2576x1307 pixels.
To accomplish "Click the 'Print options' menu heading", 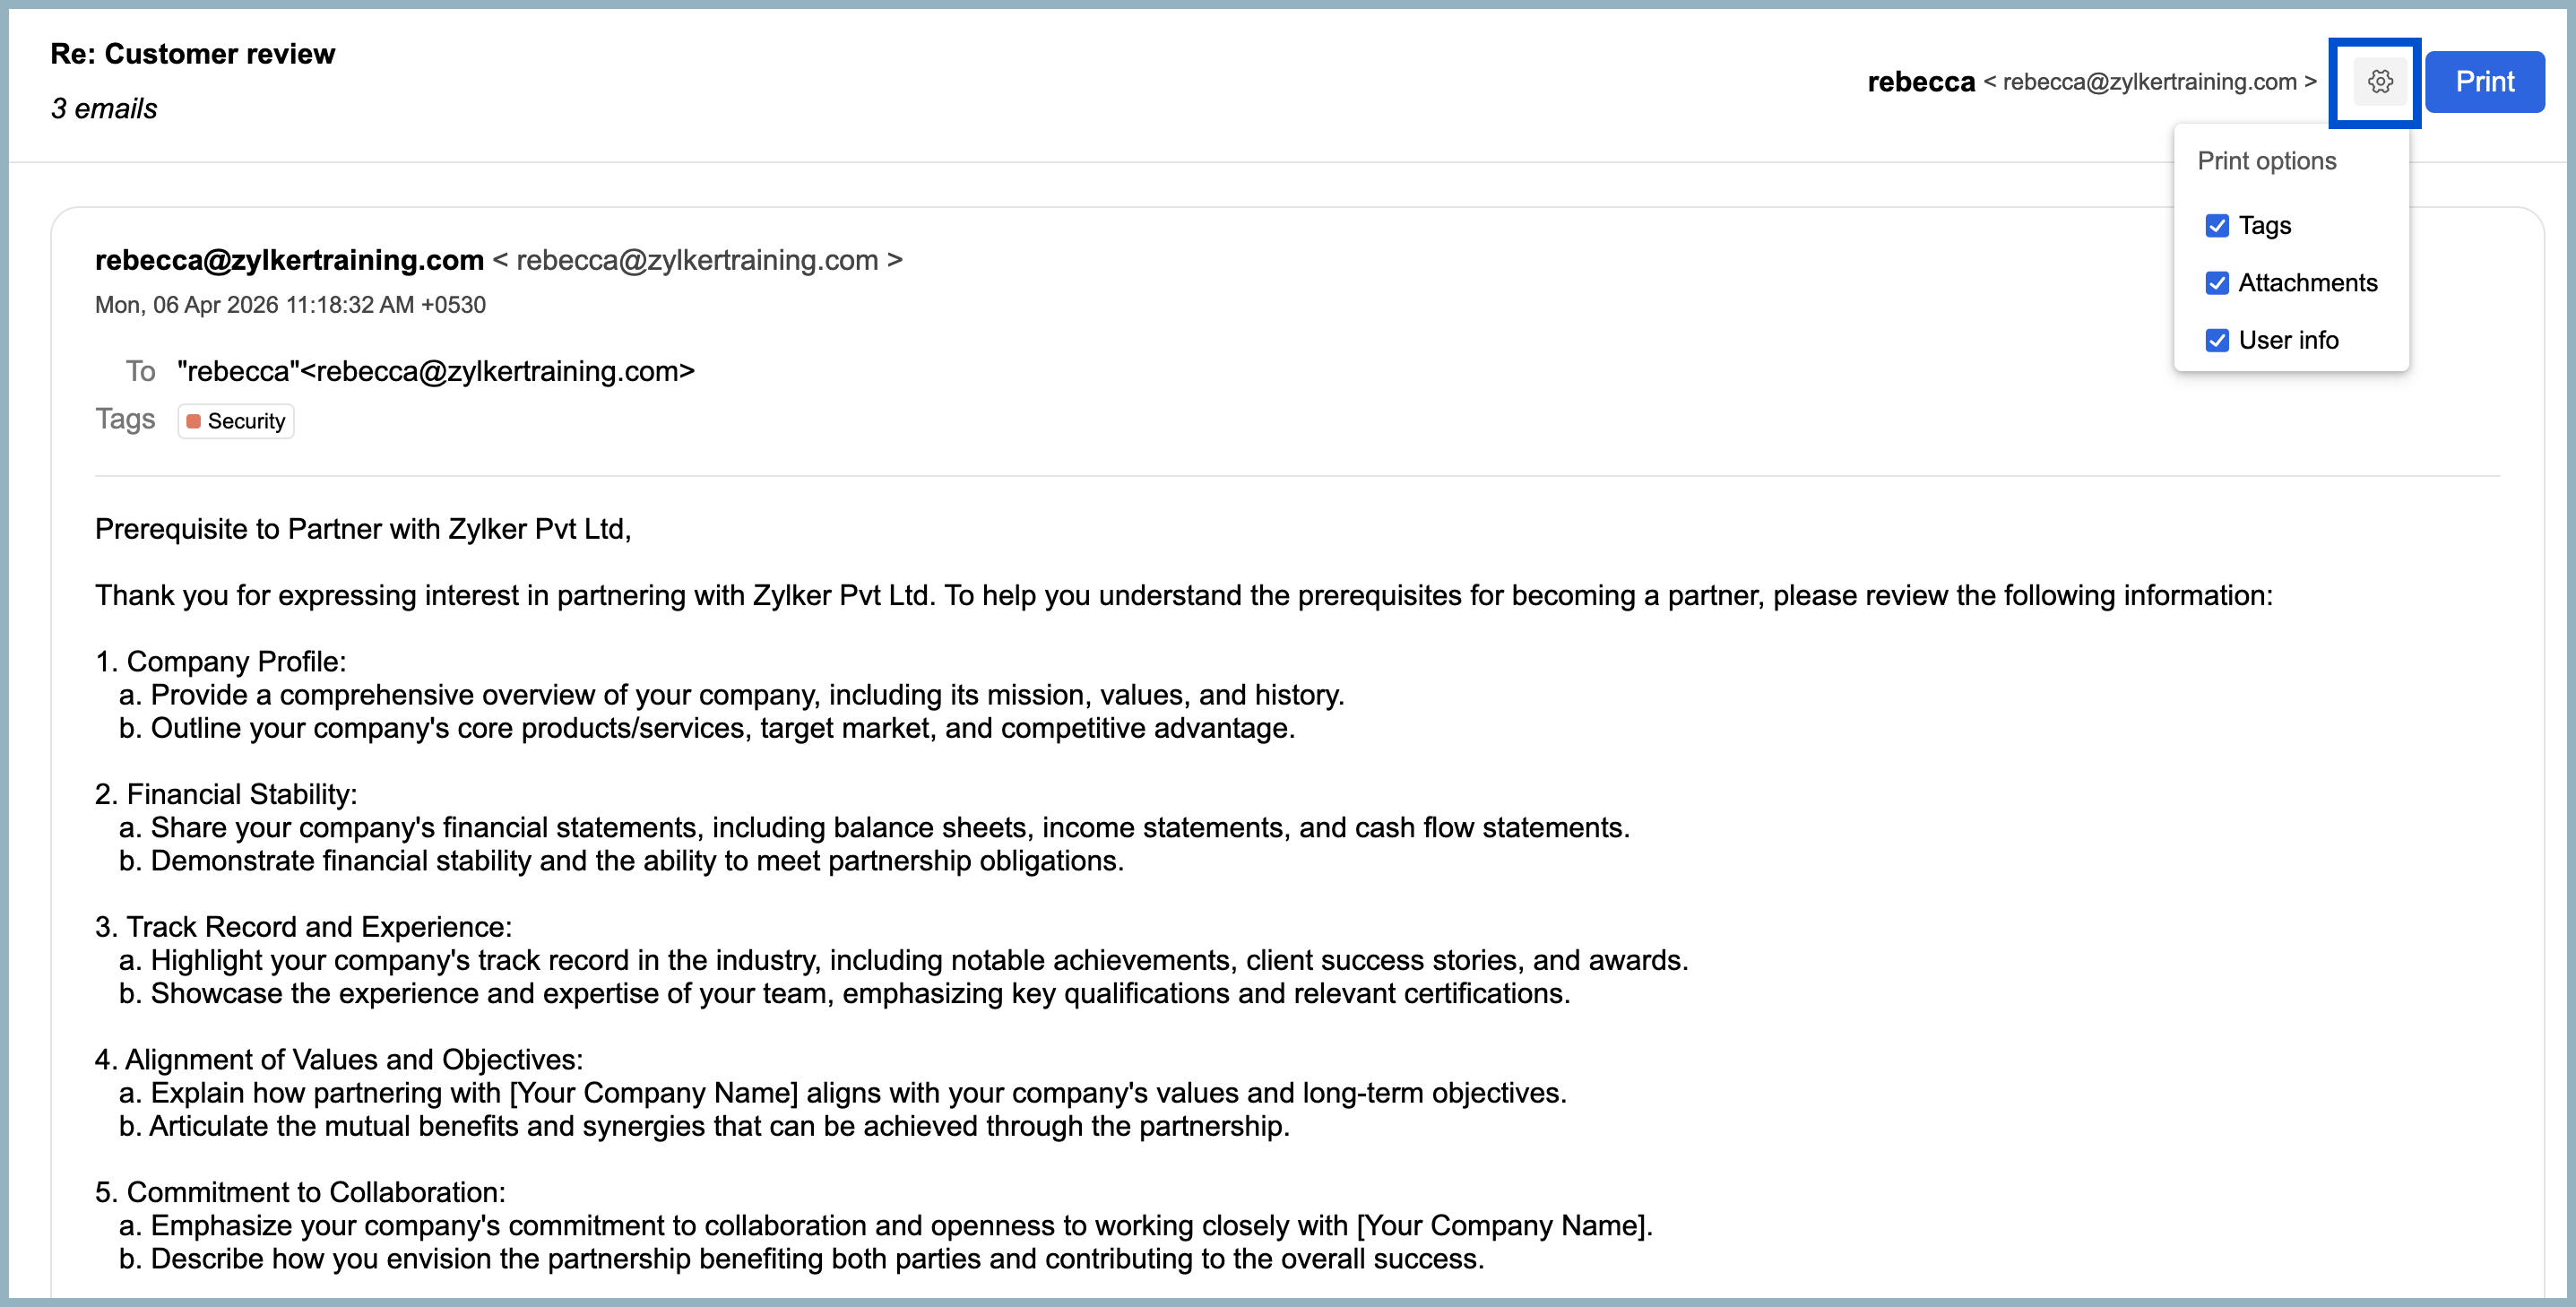I will click(x=2266, y=161).
